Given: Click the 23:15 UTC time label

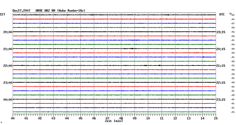Looking at the screenshot, I should click(x=221, y=100).
